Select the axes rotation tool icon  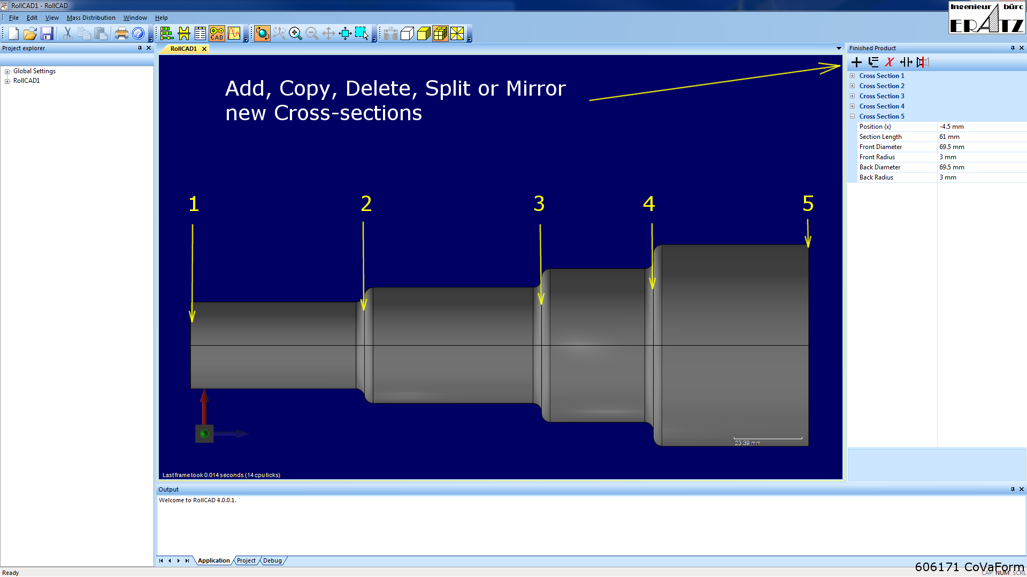click(279, 34)
